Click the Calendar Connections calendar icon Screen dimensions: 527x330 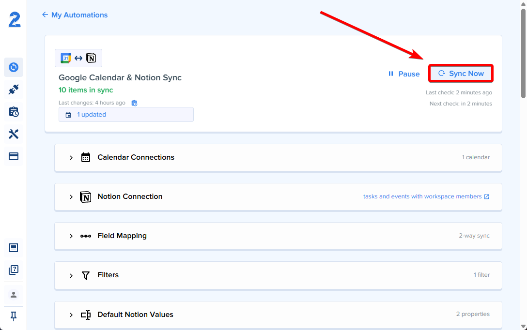[x=86, y=157]
